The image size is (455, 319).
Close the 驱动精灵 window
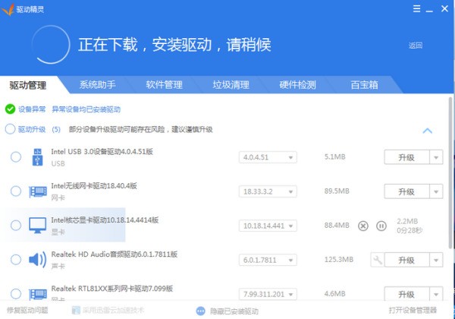pos(444,8)
